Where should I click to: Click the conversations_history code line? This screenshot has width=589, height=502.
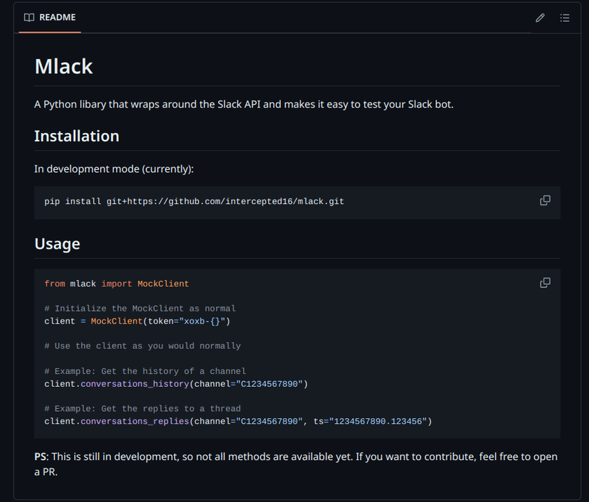[x=175, y=384]
